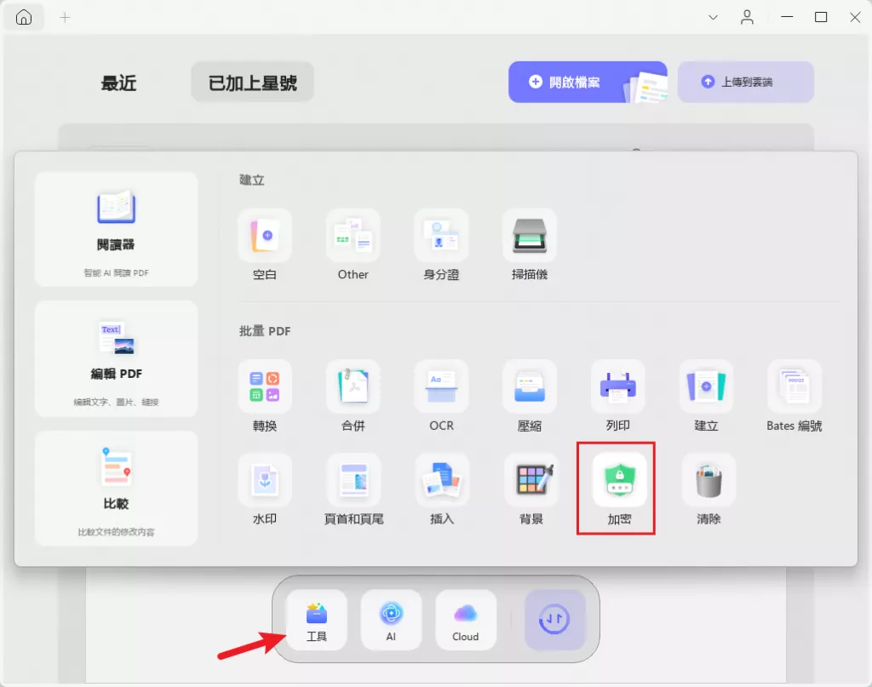The width and height of the screenshot is (872, 687).
Task: Expand the title bar dropdown chevron
Action: pos(713,18)
